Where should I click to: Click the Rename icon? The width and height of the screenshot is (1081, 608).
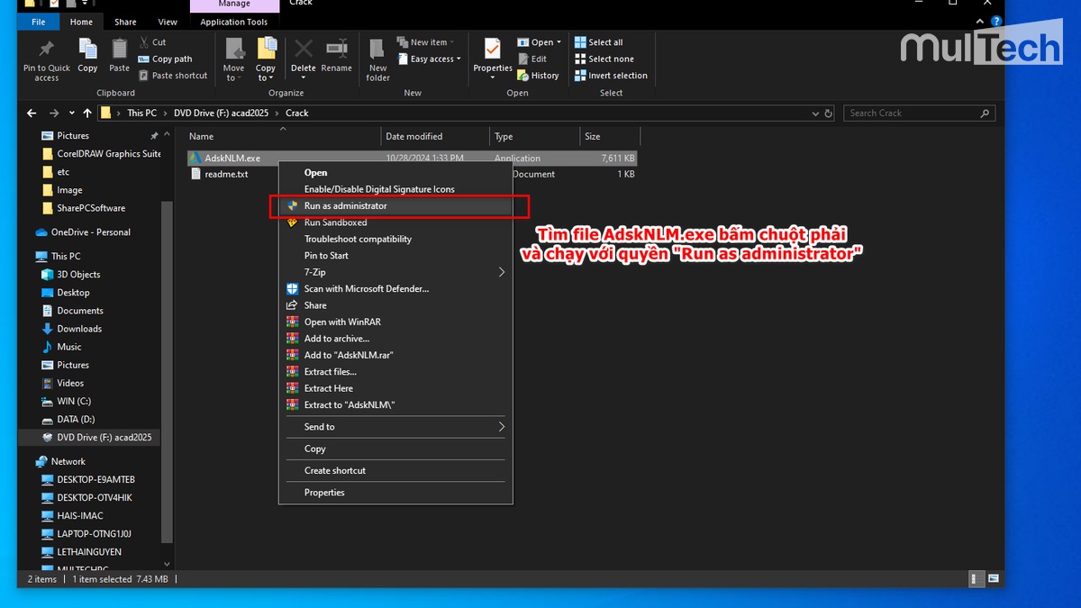point(336,54)
